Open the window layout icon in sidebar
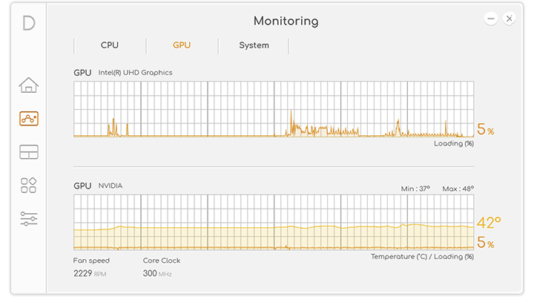 click(28, 152)
